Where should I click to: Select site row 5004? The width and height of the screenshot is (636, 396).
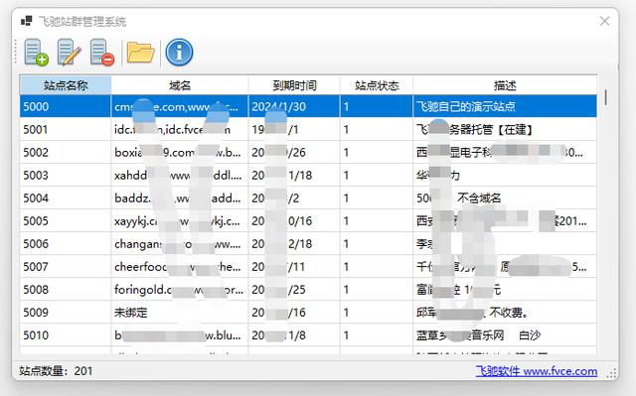308,198
